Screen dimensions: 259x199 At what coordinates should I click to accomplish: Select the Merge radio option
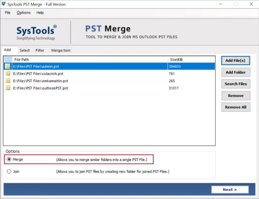(x=9, y=159)
